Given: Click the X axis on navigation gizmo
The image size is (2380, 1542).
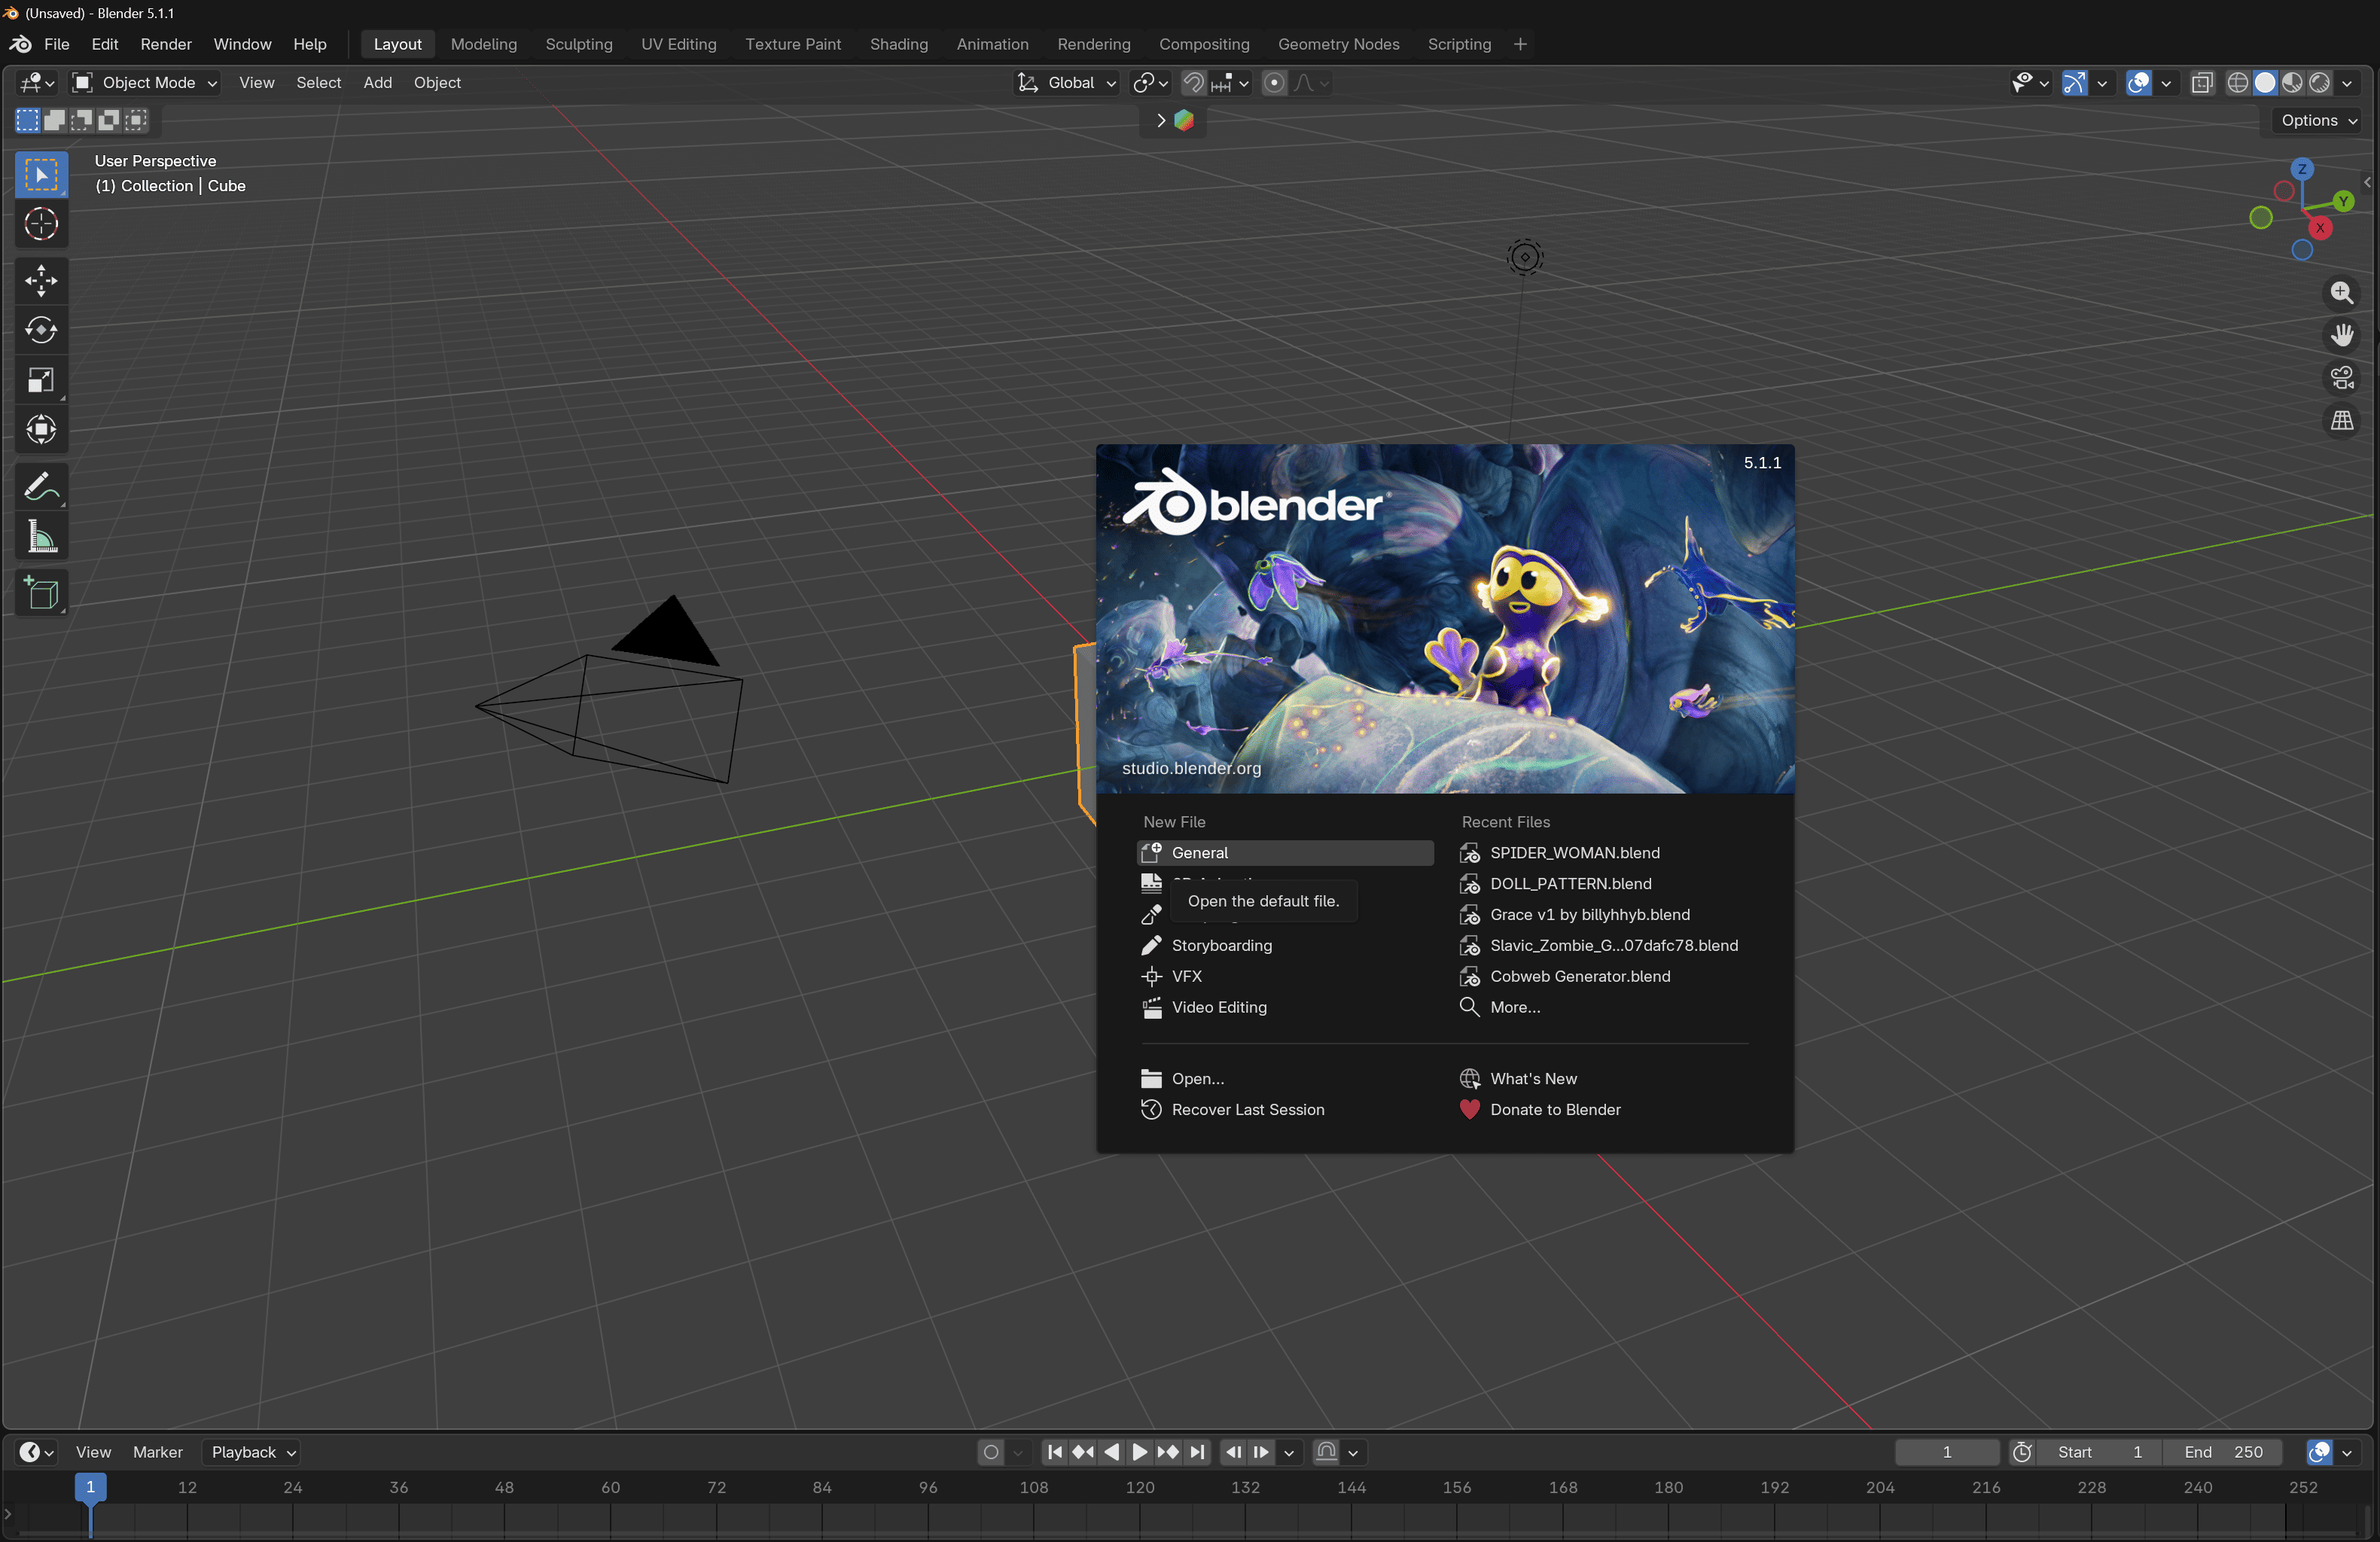Looking at the screenshot, I should click(x=2319, y=228).
